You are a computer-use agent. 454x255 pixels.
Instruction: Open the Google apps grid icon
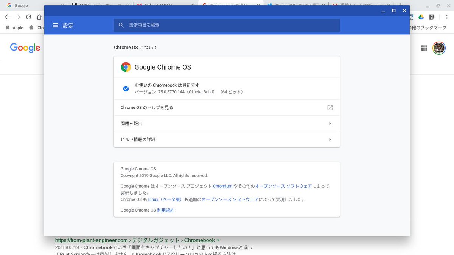coord(424,48)
